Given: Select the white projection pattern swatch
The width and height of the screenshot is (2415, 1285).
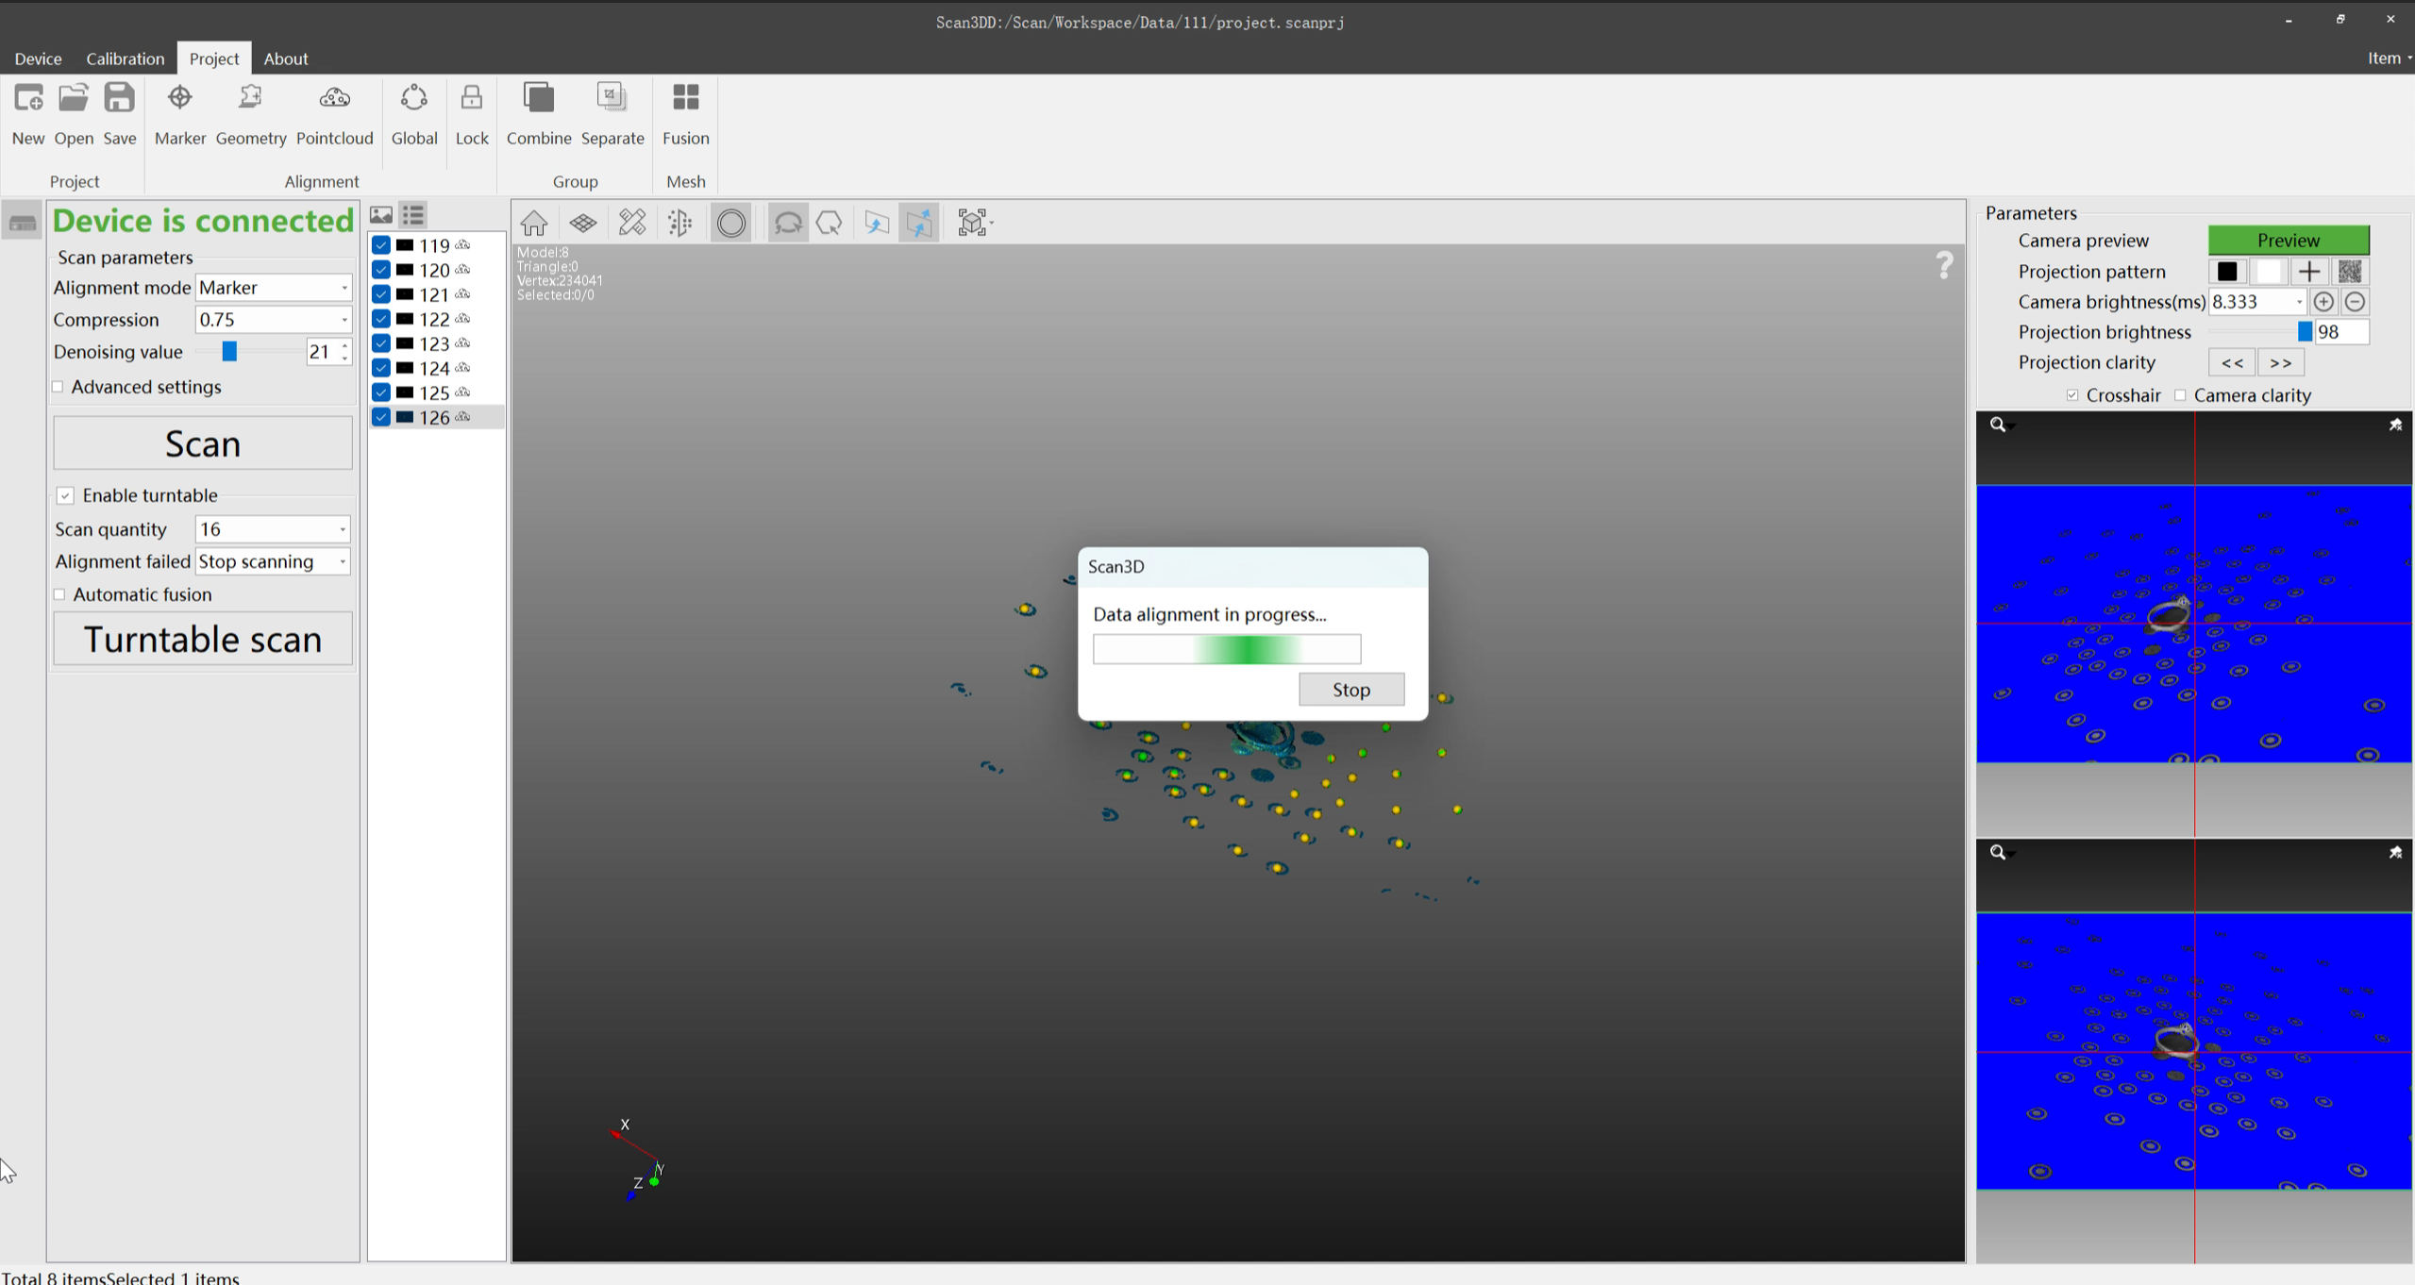Looking at the screenshot, I should (x=2268, y=272).
